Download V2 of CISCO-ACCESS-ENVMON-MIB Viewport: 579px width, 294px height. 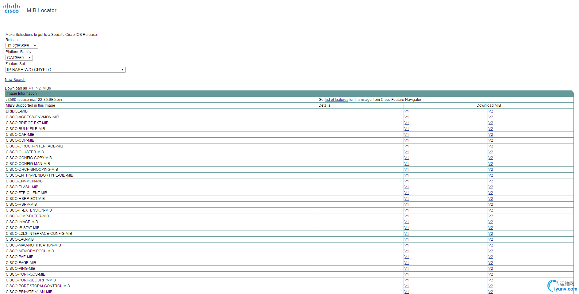491,117
